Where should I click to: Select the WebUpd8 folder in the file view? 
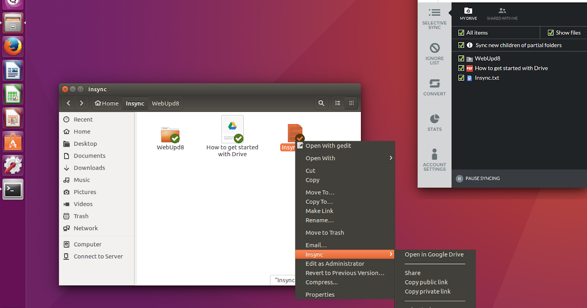[x=170, y=138]
